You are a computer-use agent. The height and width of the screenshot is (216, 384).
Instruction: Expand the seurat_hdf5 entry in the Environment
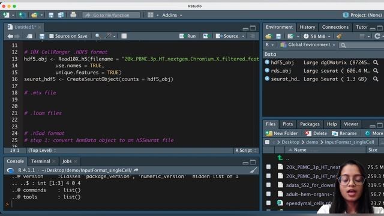point(267,79)
